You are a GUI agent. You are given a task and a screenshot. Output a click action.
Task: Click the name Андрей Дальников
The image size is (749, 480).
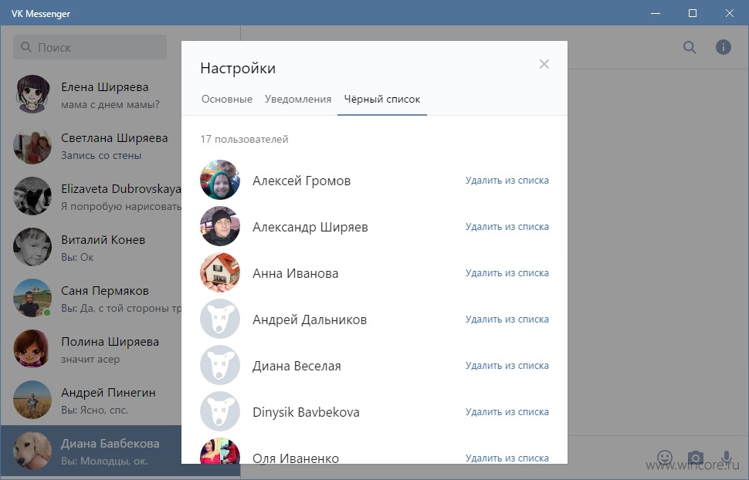tap(310, 320)
